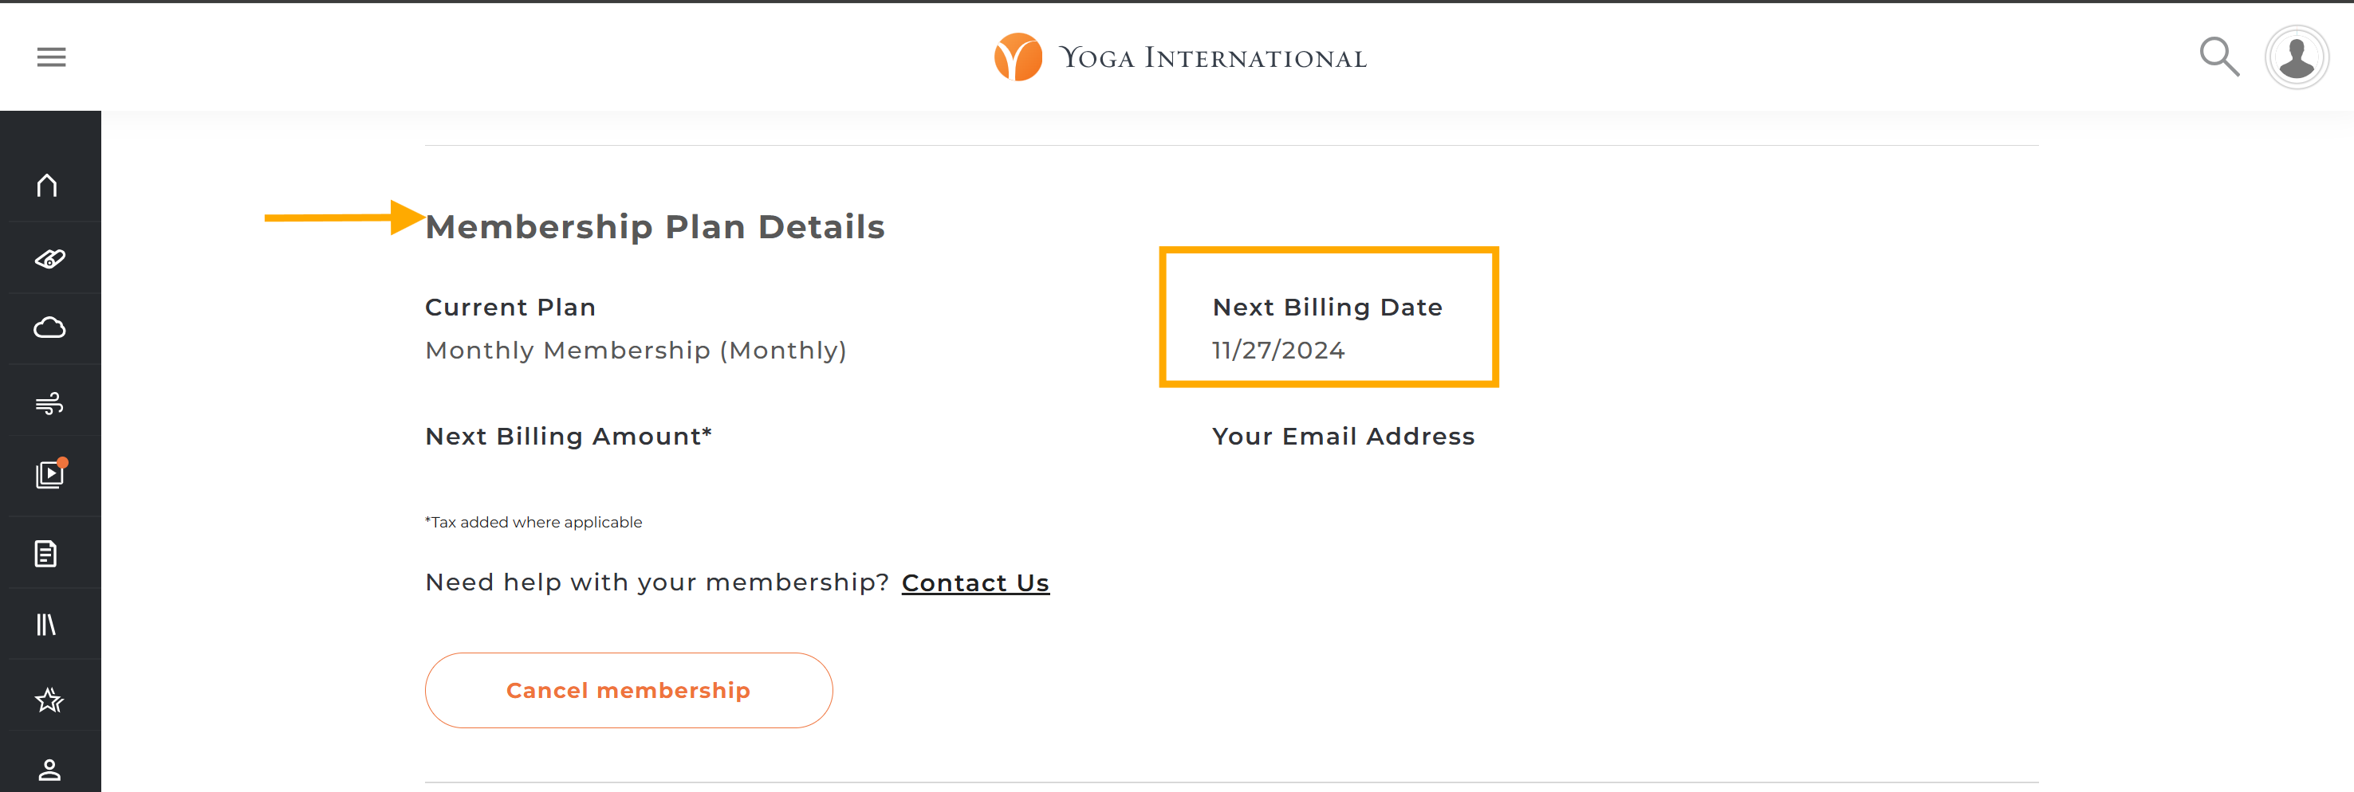Click Monthly Membership (Monthly) plan text
Screen dimensions: 2354x792
point(636,350)
